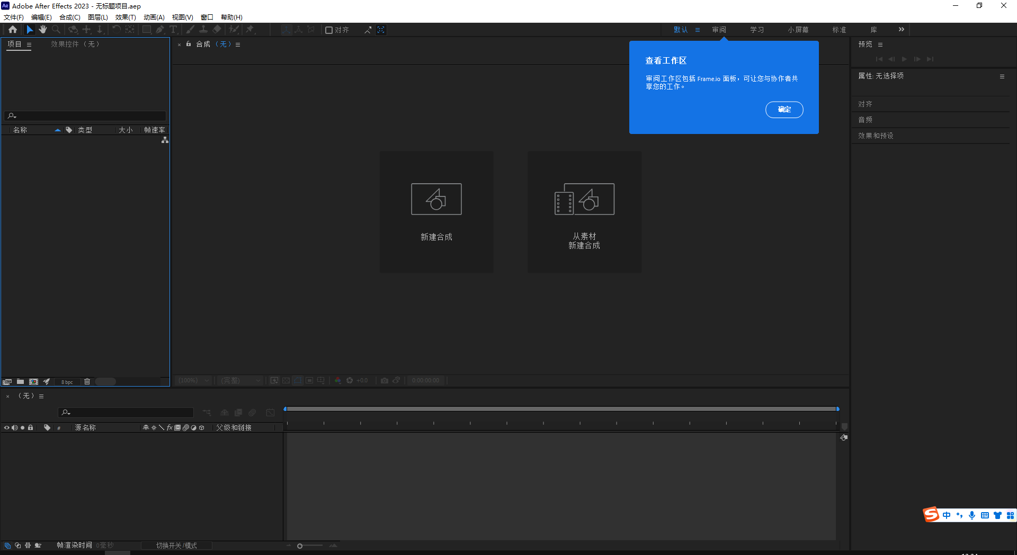Viewport: 1017px width, 555px height.
Task: Open the magnification ratio dropdown showing 100%
Action: point(192,380)
